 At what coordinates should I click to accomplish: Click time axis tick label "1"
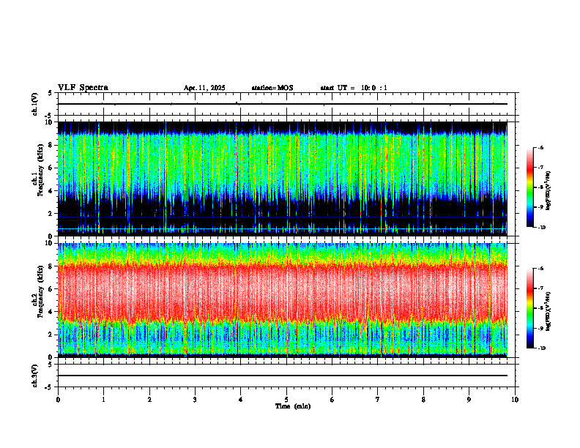[103, 400]
